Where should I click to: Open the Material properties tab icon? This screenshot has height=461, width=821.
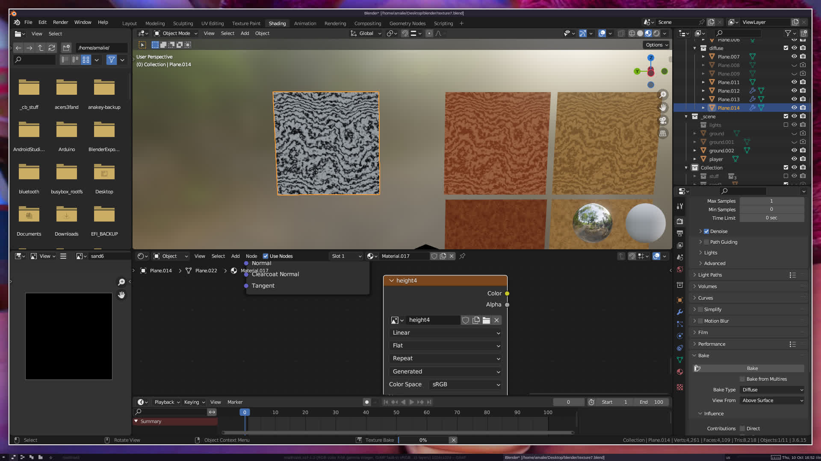[680, 372]
